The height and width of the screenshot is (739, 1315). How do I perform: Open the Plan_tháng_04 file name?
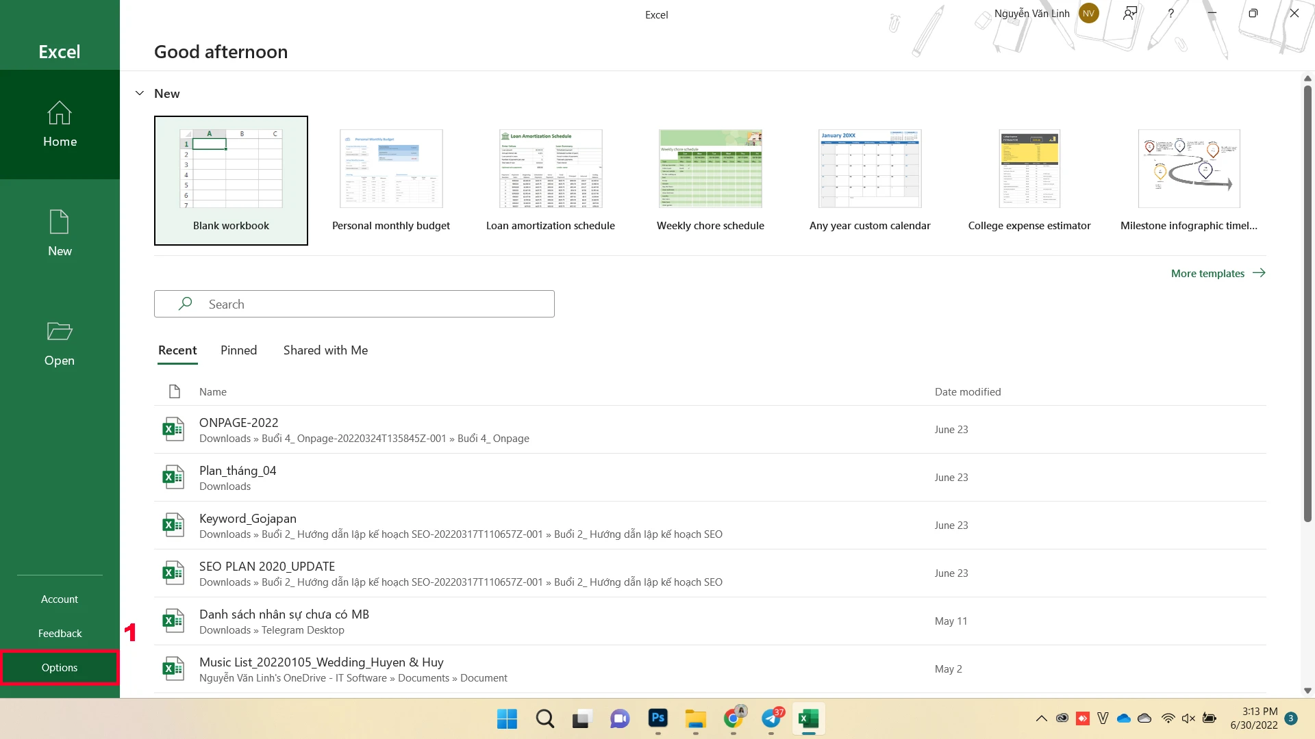pyautogui.click(x=238, y=470)
